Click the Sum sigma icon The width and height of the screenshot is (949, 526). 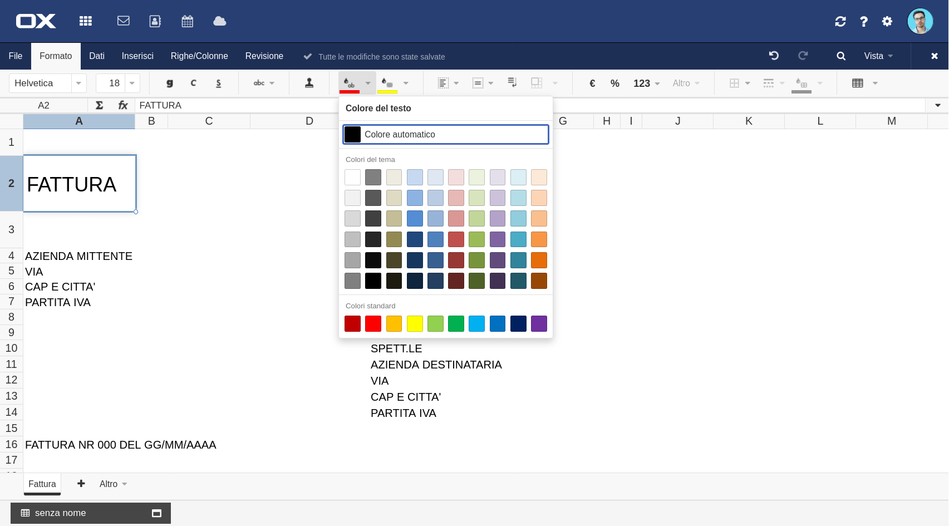pyautogui.click(x=100, y=105)
